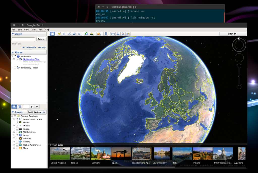Click the look-around compass ring

click(239, 45)
